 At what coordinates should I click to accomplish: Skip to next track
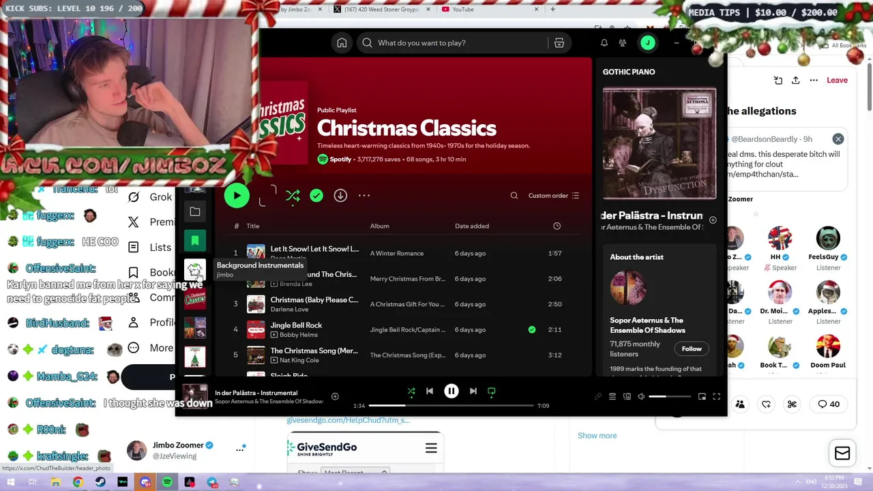473,391
